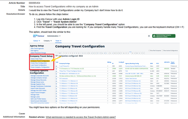Open the Company navigation dropdown

48,41
